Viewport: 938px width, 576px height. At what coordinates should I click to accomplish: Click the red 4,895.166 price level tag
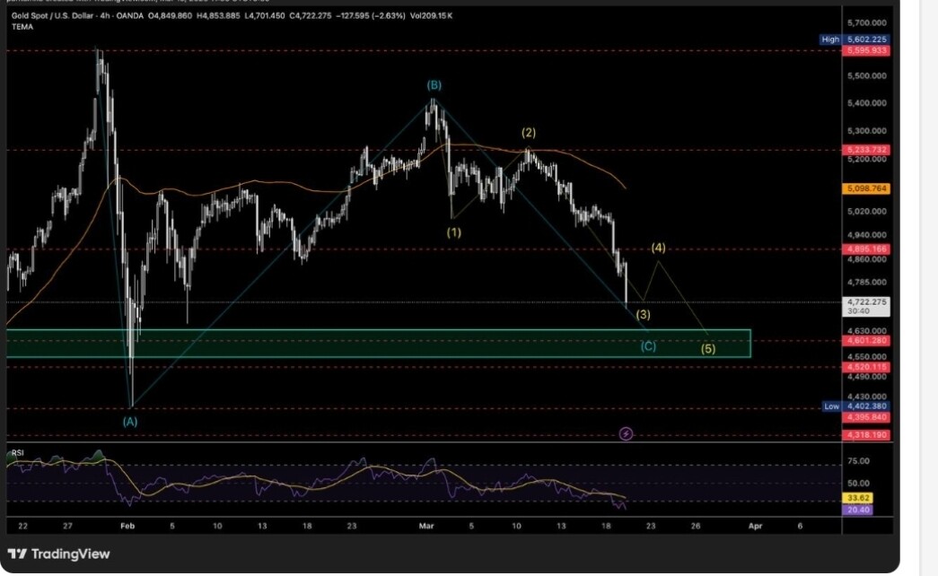click(x=866, y=249)
